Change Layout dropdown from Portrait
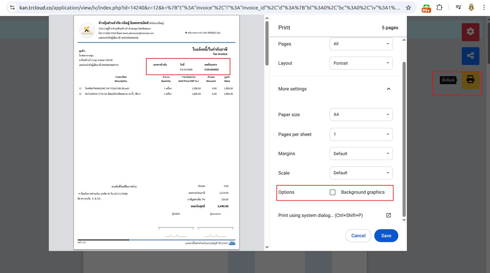The width and height of the screenshot is (490, 273). pos(361,63)
